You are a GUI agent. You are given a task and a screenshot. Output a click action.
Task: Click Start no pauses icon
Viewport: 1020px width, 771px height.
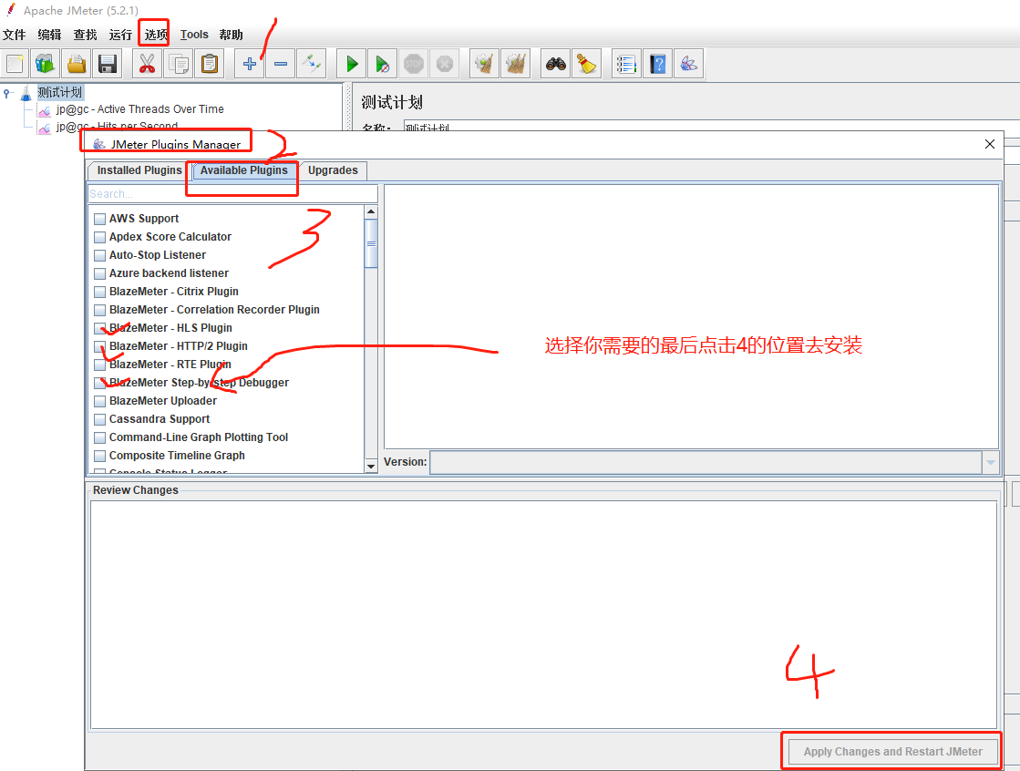(x=383, y=64)
